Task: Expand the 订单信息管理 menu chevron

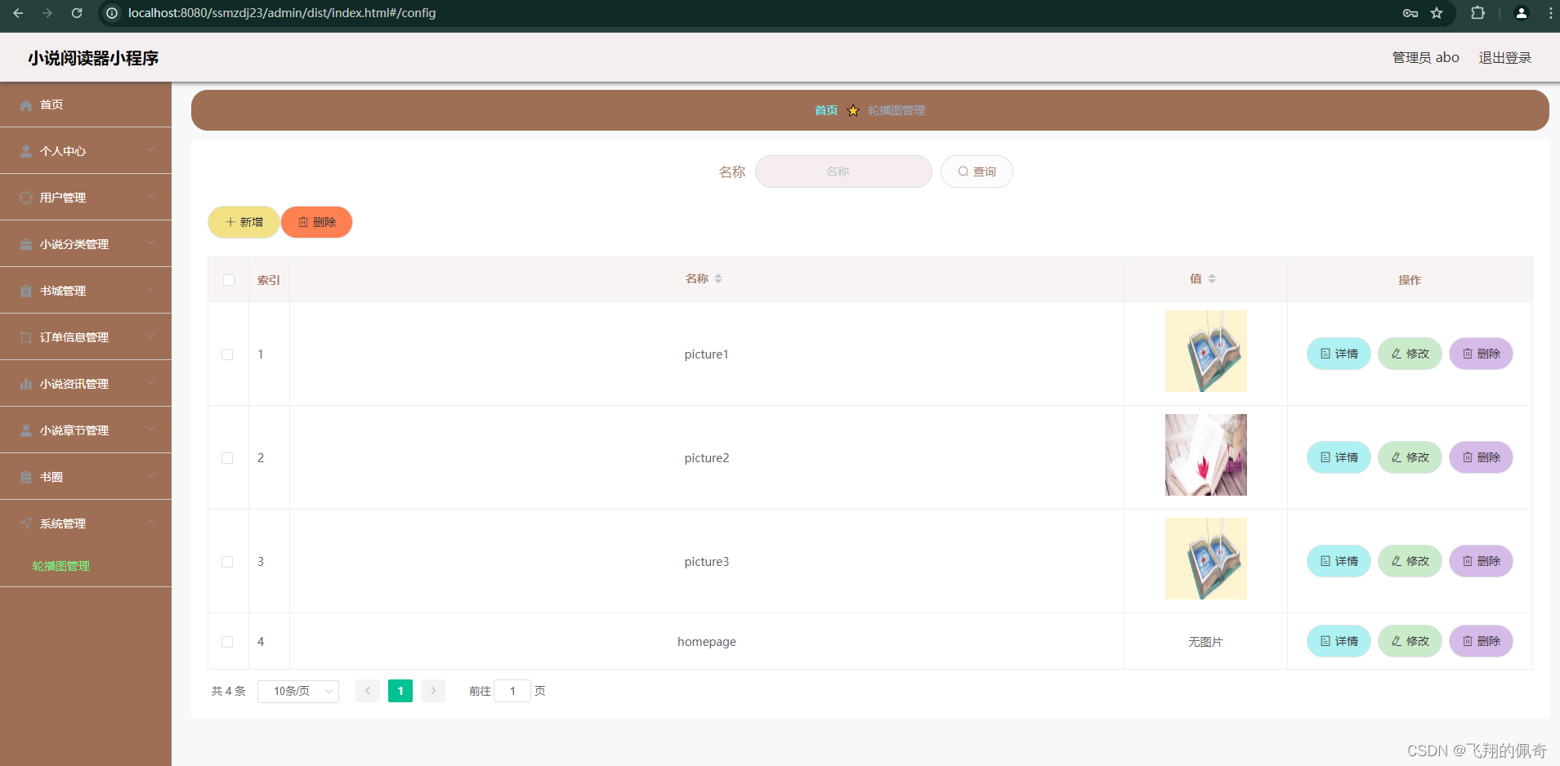Action: pyautogui.click(x=150, y=336)
